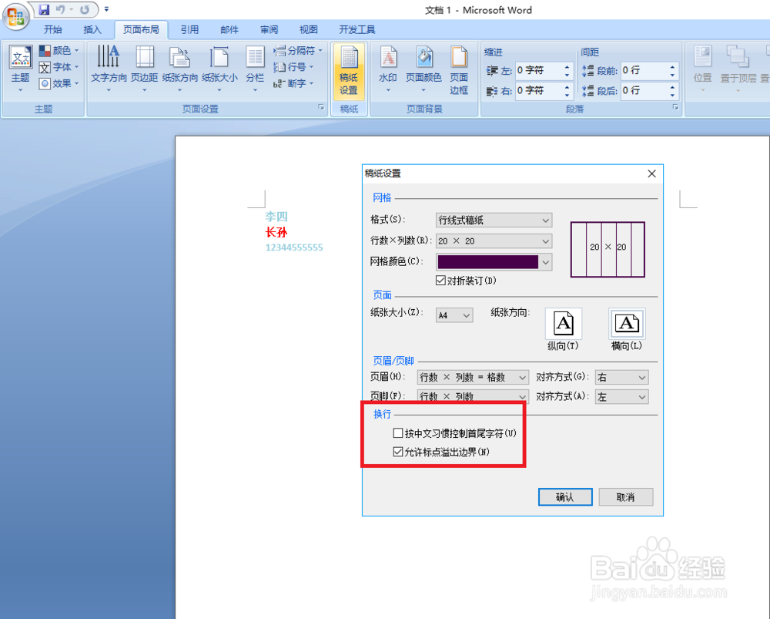Click 确认 button in dialog
This screenshot has width=770, height=619.
tap(565, 497)
